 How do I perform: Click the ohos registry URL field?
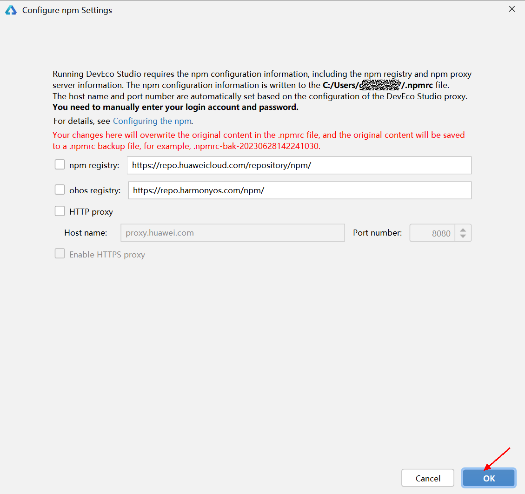[x=299, y=190]
